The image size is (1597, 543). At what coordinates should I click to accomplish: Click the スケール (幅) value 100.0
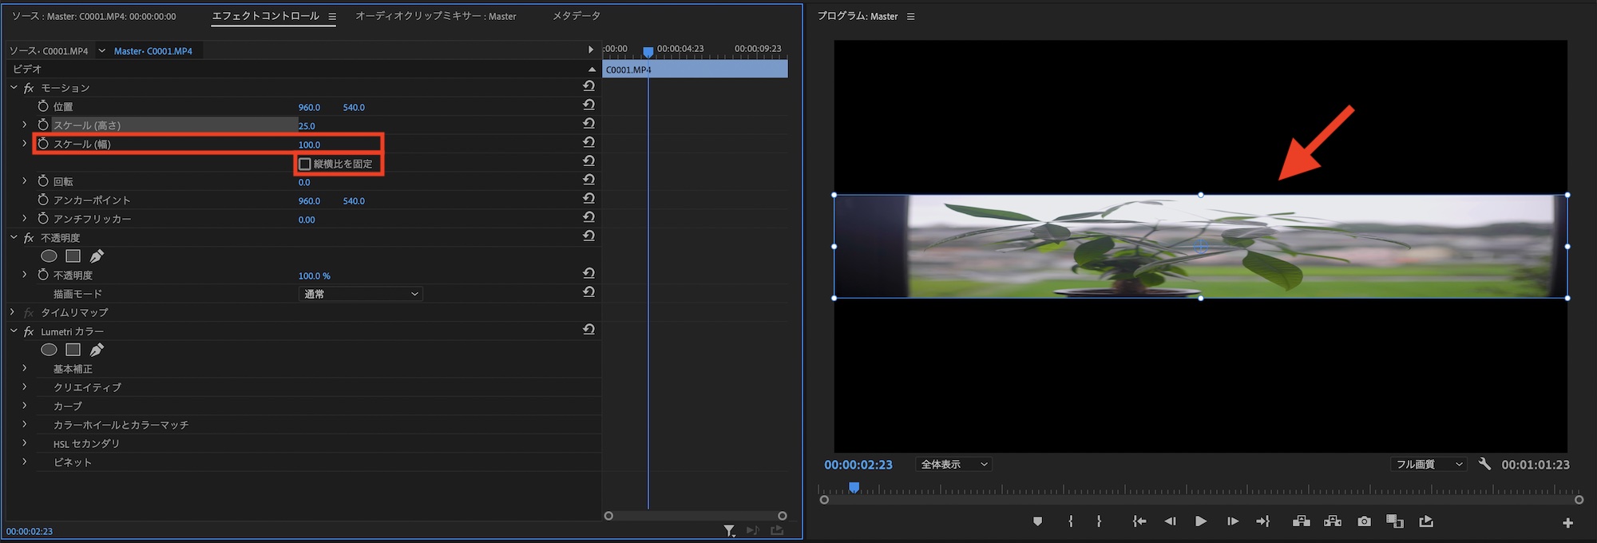point(309,145)
